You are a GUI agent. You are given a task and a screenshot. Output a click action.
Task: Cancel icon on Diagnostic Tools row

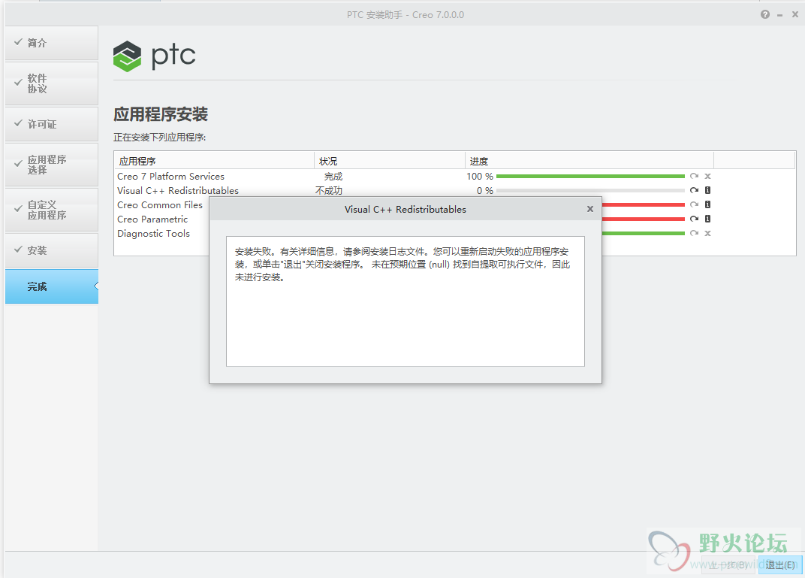point(707,233)
